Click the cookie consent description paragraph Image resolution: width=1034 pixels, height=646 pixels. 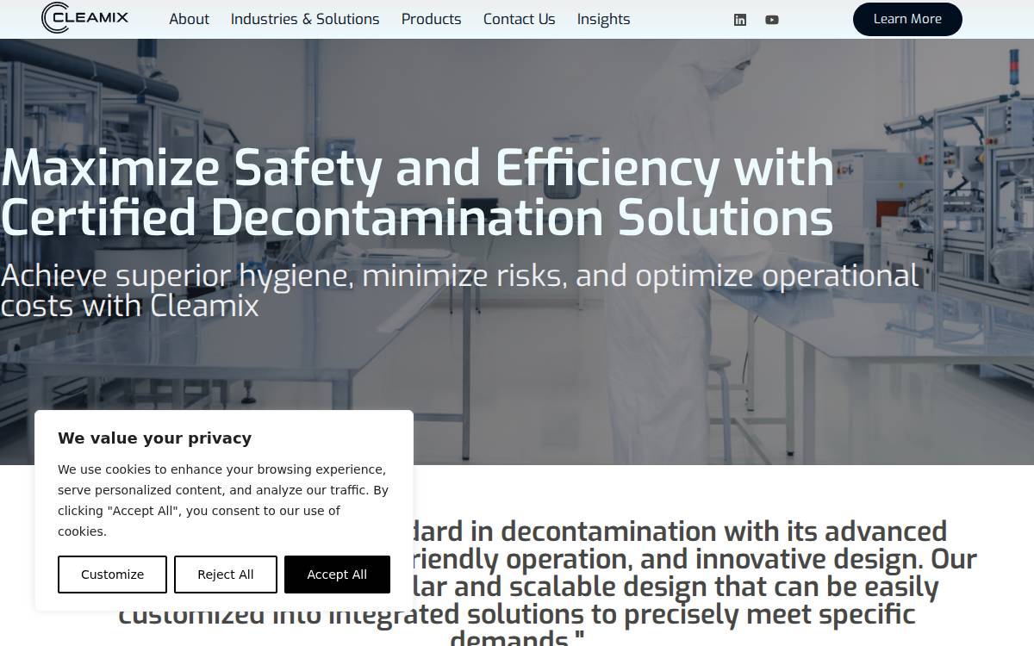coord(223,500)
